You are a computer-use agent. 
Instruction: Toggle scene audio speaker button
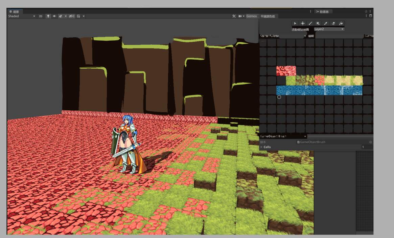54,16
